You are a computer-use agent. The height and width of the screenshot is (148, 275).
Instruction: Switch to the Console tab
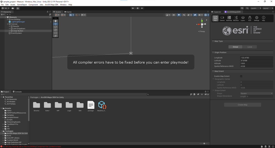(x=17, y=92)
